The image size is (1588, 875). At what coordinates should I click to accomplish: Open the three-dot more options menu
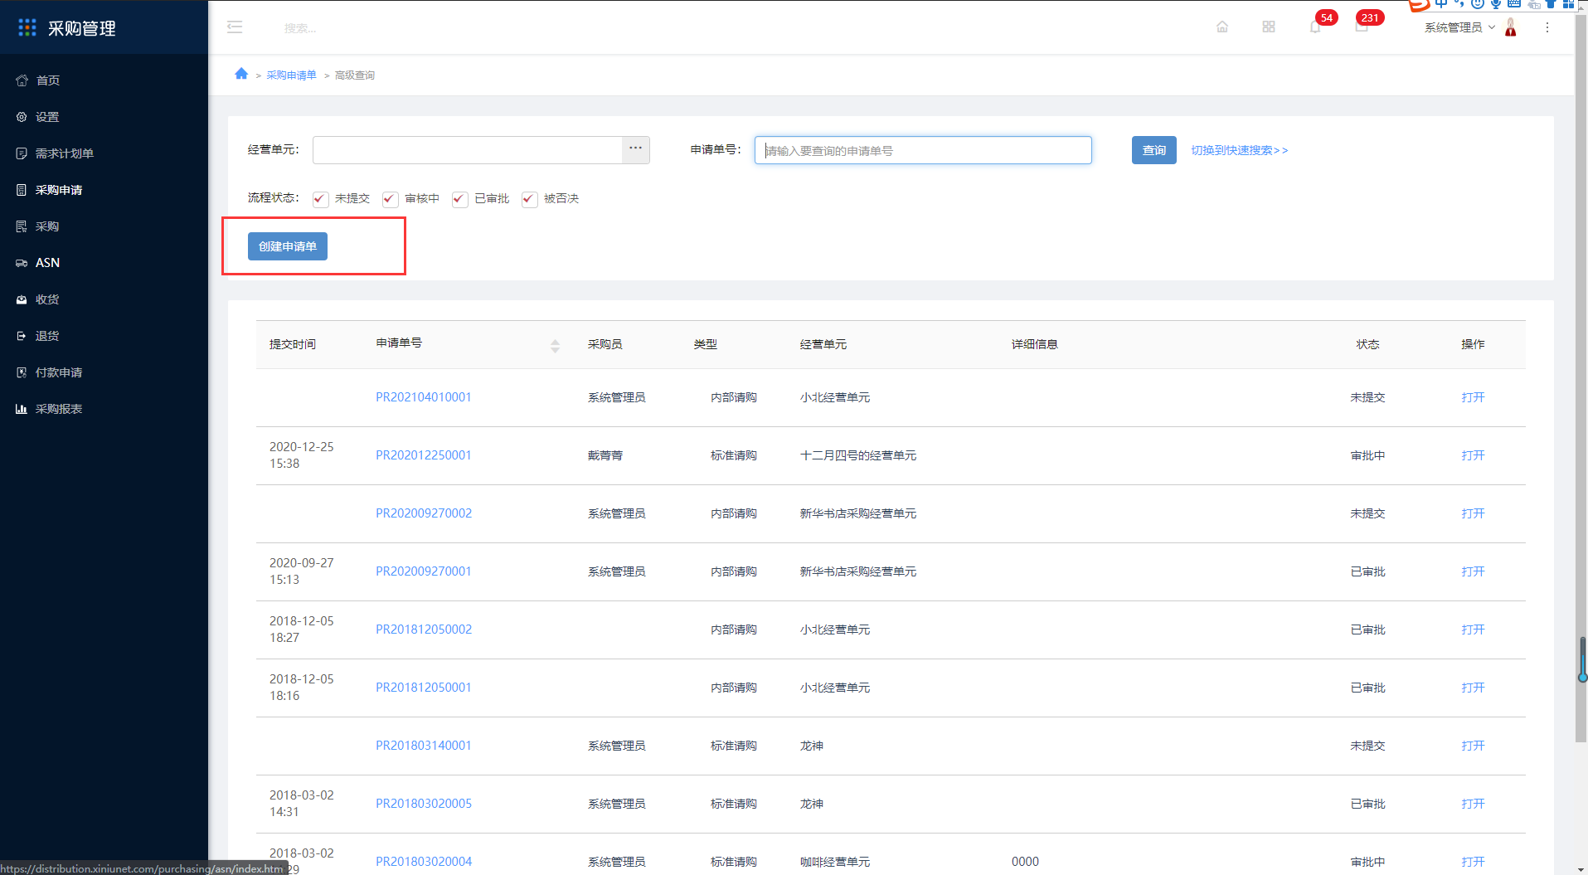(1547, 27)
